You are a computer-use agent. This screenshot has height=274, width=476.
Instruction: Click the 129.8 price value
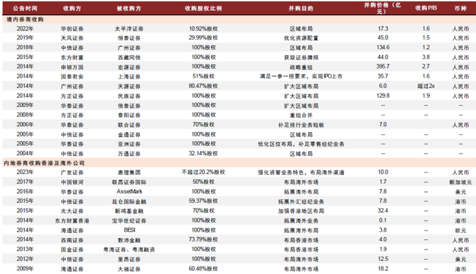383,96
